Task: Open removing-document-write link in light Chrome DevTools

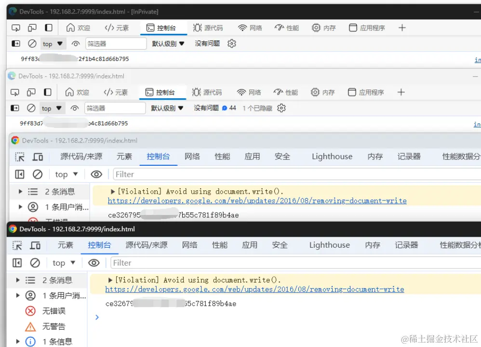Action: coord(257,200)
